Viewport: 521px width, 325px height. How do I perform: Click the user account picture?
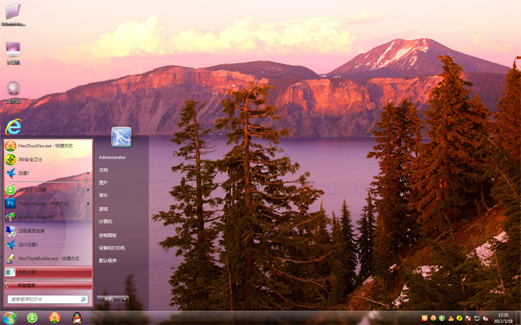click(122, 137)
